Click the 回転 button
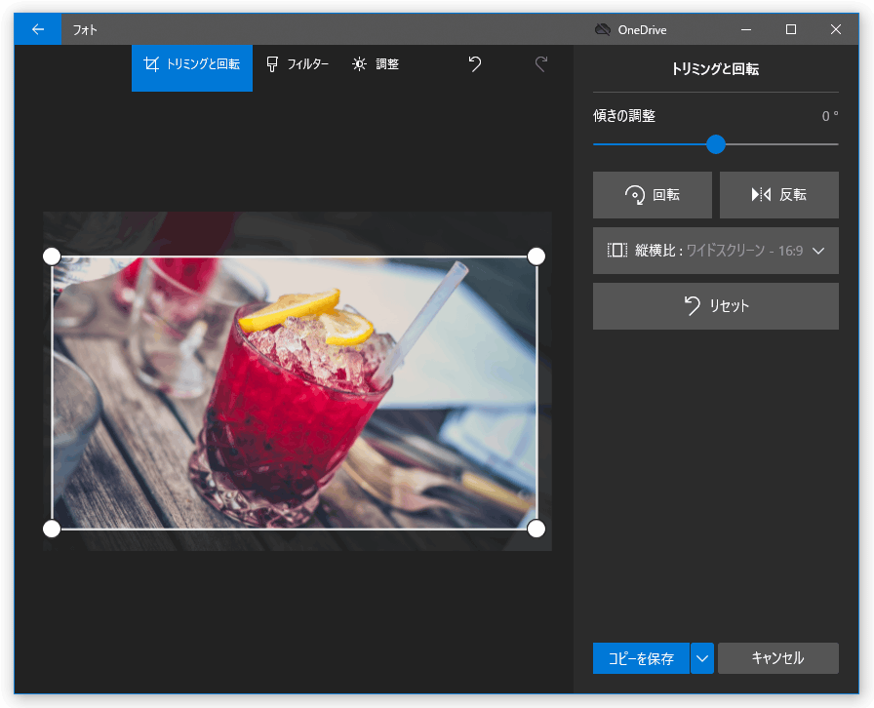This screenshot has height=708, width=874. (x=653, y=195)
